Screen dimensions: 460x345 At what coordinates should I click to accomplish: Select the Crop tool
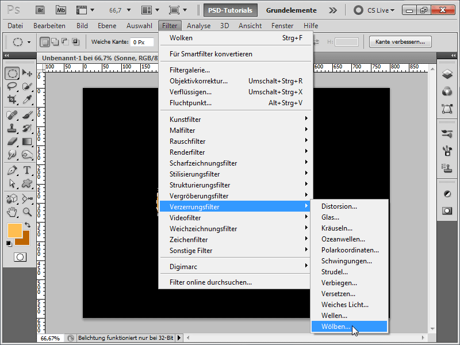pyautogui.click(x=12, y=99)
